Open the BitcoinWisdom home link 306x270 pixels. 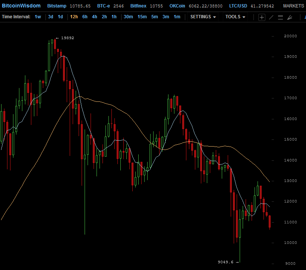pos(21,6)
